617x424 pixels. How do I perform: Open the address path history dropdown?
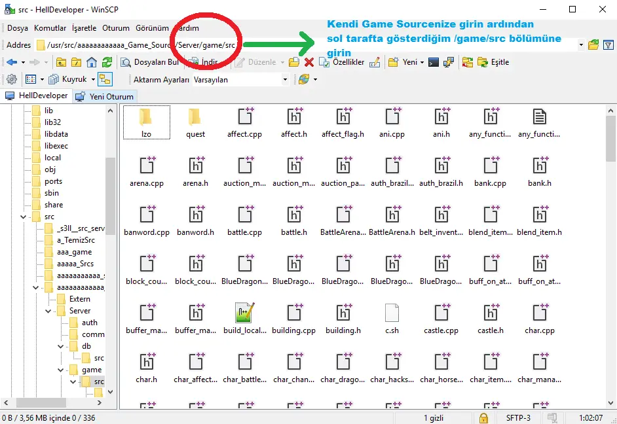(581, 44)
